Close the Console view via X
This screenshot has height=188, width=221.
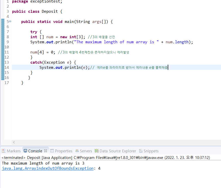coord(46,151)
